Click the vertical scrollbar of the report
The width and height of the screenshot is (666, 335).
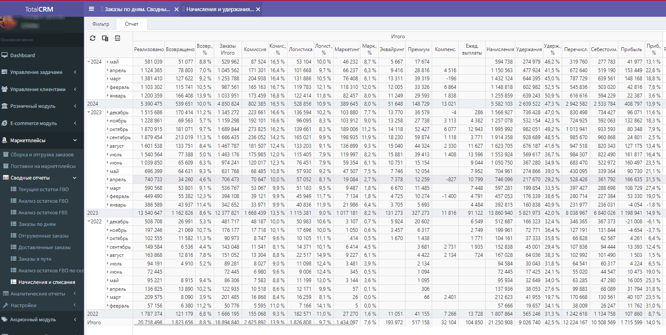pos(664,172)
